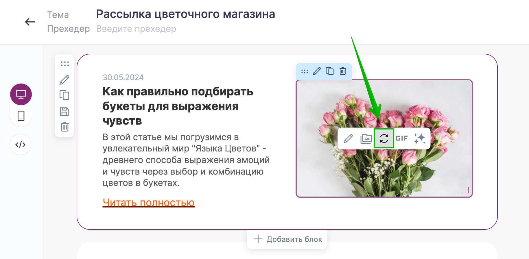Image resolution: width=529 pixels, height=259 pixels.
Task: Replace image with circular arrows icon
Action: 384,138
